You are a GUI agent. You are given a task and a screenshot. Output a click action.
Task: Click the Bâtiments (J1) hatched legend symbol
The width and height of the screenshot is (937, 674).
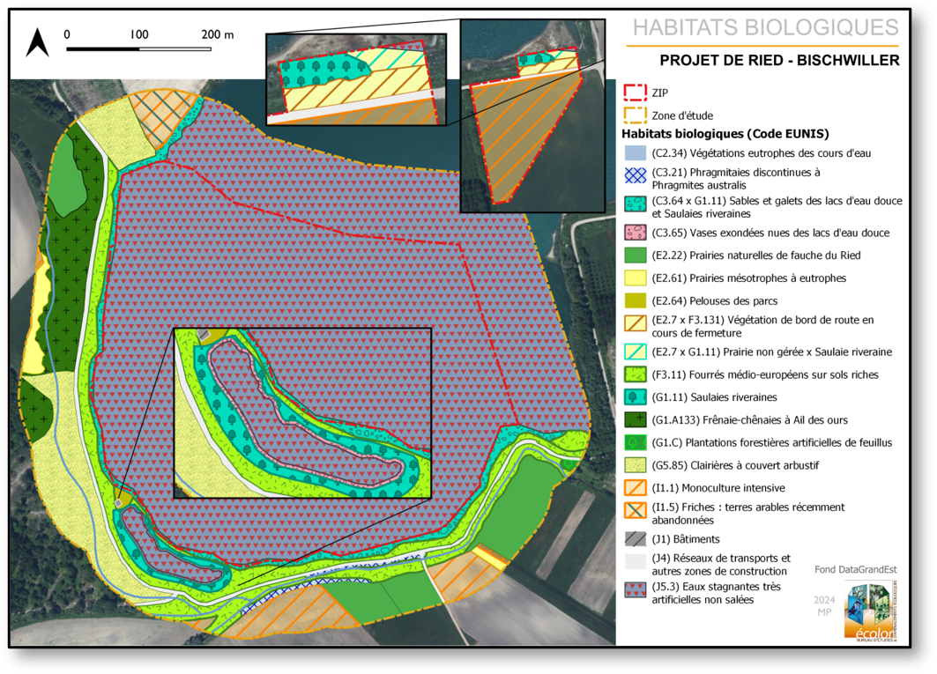pyautogui.click(x=636, y=539)
